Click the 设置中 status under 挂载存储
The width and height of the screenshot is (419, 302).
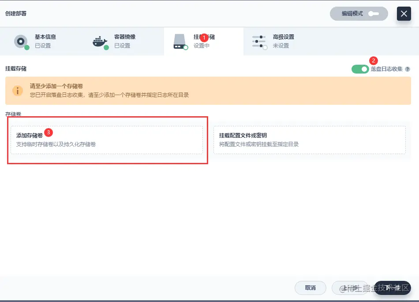pos(201,46)
